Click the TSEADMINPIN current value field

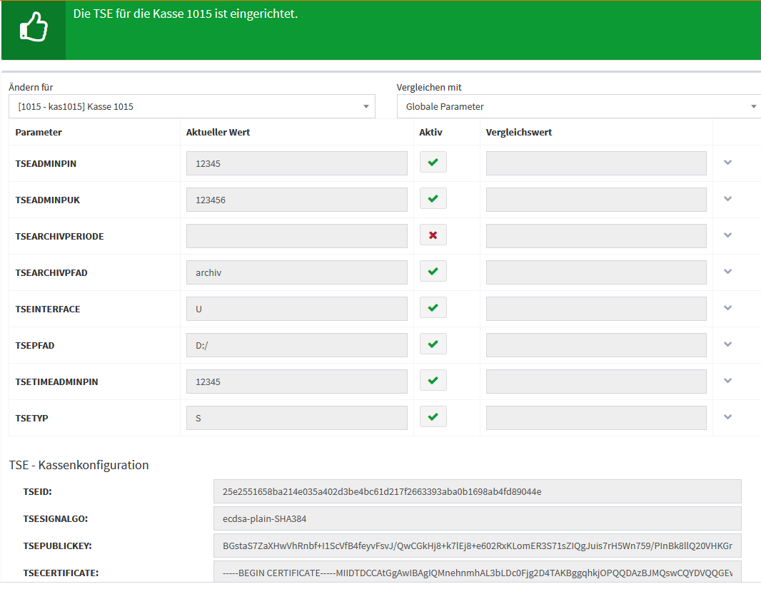(296, 163)
